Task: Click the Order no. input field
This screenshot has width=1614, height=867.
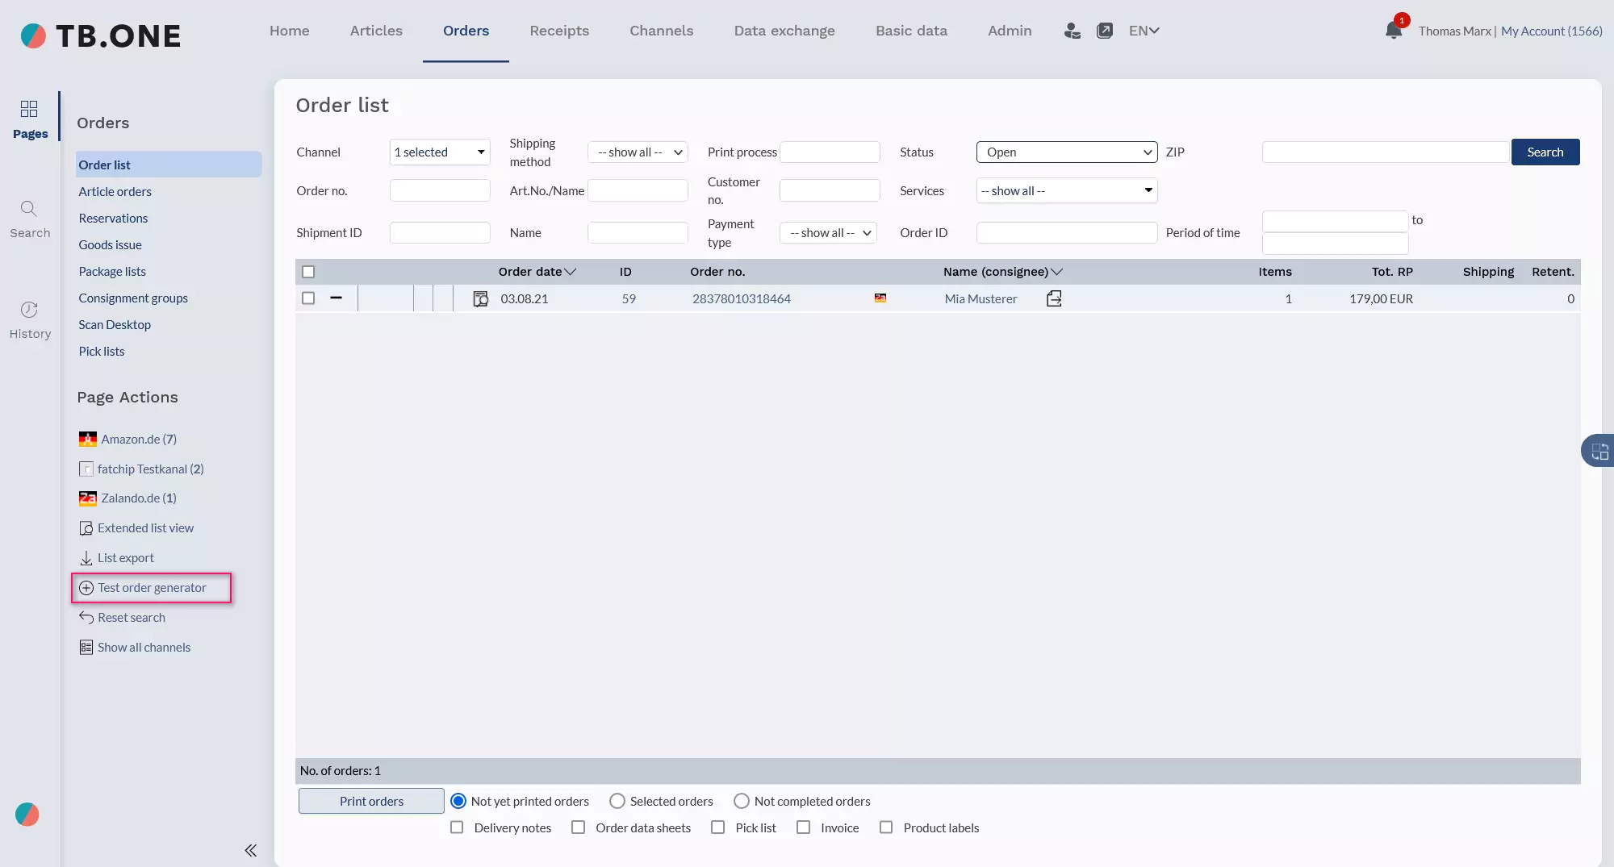Action: (x=440, y=191)
